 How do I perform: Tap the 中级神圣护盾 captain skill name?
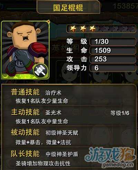[x=62, y=154]
